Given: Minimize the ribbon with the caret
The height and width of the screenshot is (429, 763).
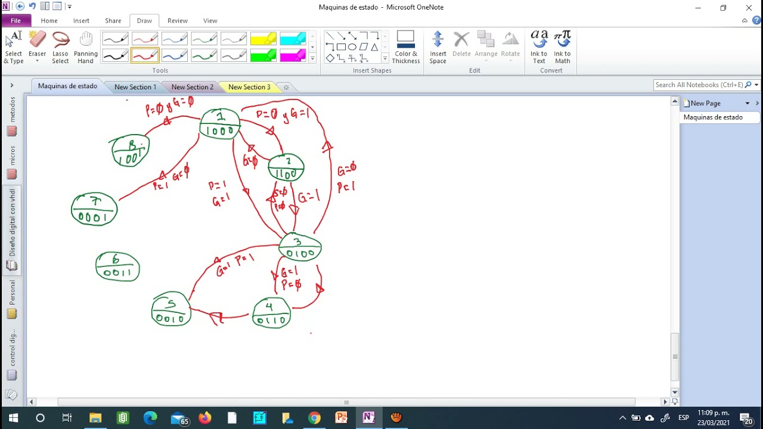Looking at the screenshot, I should tap(745, 20).
